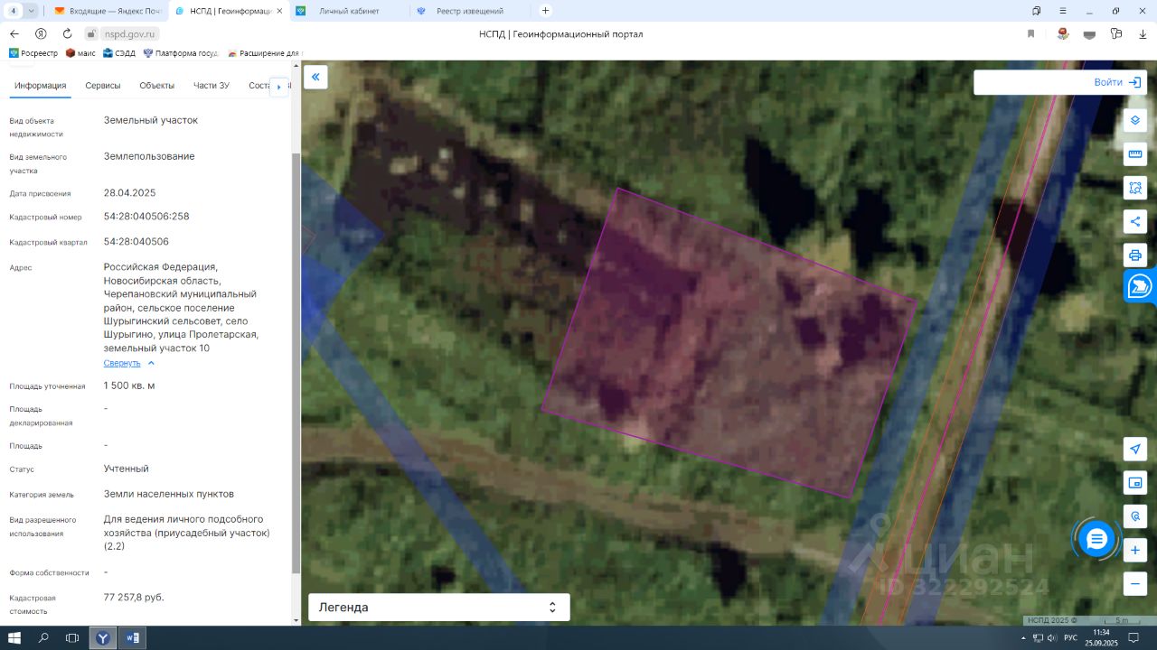Open the маис bookmark
This screenshot has height=650, width=1157.
pos(80,53)
